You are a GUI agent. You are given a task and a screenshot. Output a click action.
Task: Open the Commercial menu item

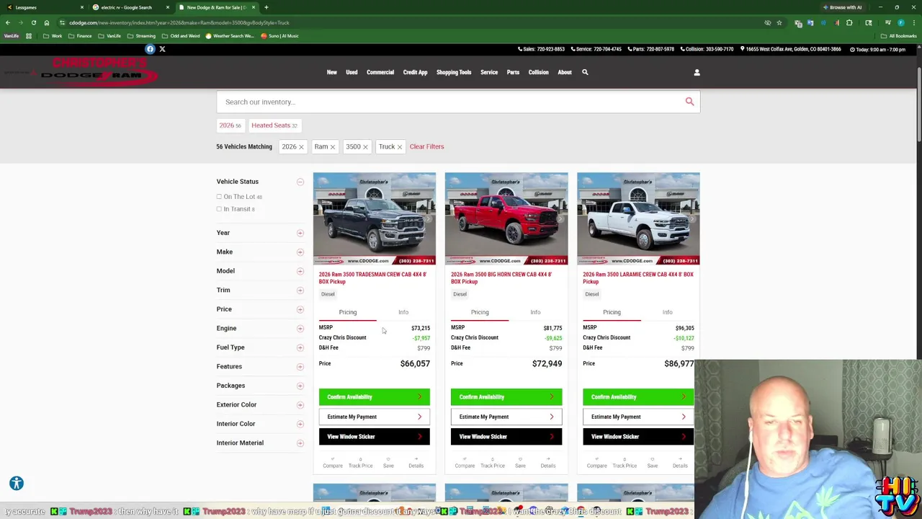point(380,72)
